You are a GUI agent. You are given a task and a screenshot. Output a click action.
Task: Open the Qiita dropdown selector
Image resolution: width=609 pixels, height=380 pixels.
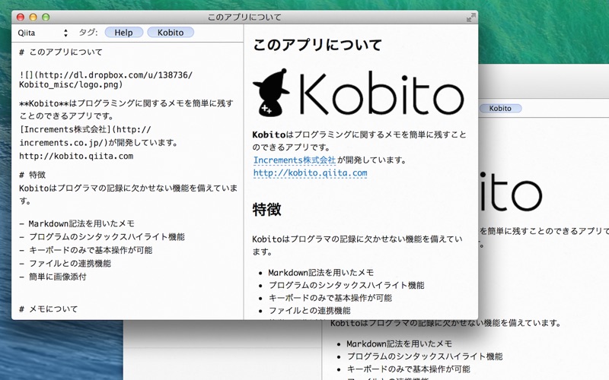tap(43, 33)
